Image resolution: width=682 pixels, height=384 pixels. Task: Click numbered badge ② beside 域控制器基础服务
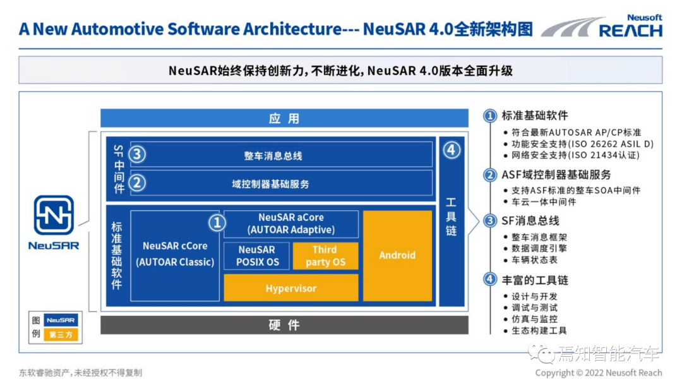click(136, 183)
